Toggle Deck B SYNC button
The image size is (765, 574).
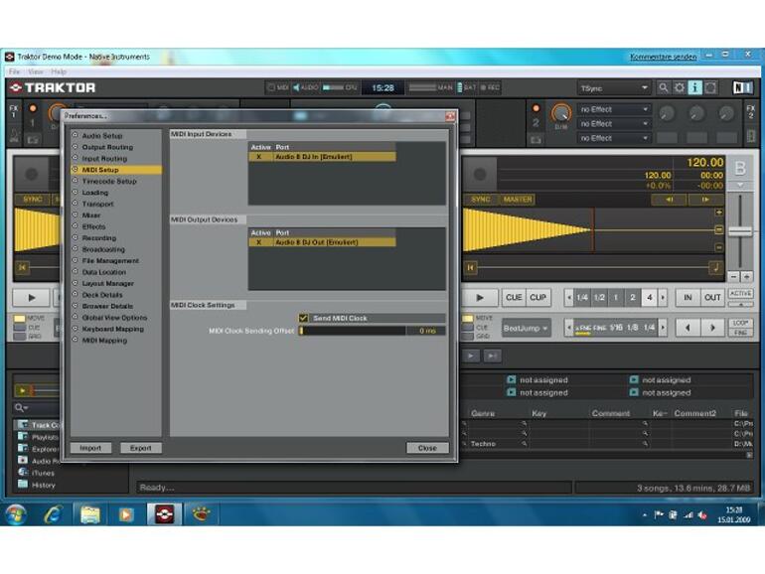pos(481,200)
